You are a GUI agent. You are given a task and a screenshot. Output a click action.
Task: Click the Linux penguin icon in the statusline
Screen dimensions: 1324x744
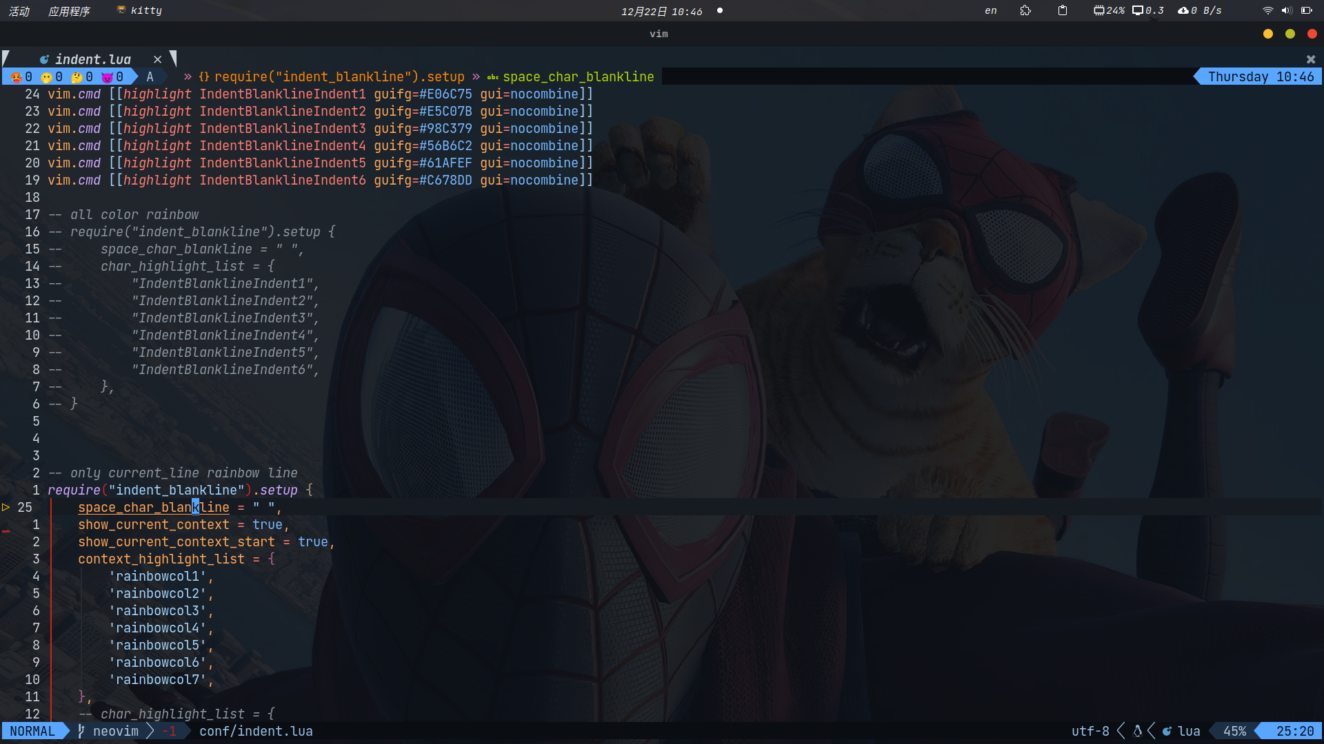(1137, 731)
